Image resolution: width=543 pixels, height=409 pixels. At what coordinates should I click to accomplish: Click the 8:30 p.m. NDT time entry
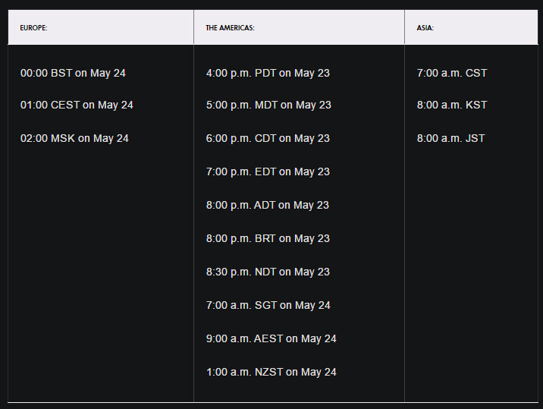268,272
